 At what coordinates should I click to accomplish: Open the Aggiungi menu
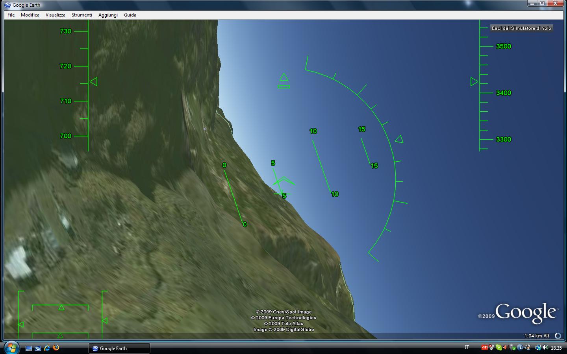pos(108,15)
